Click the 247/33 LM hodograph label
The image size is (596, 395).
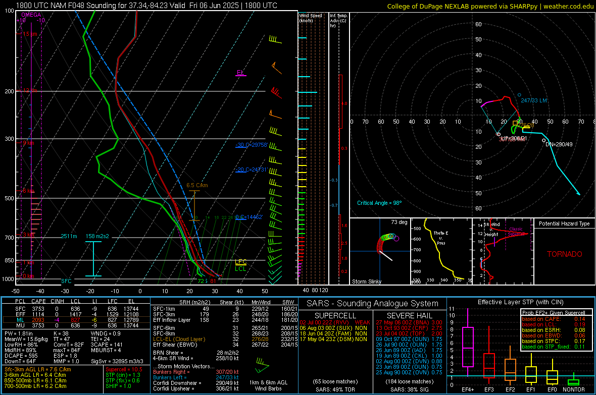pos(534,100)
